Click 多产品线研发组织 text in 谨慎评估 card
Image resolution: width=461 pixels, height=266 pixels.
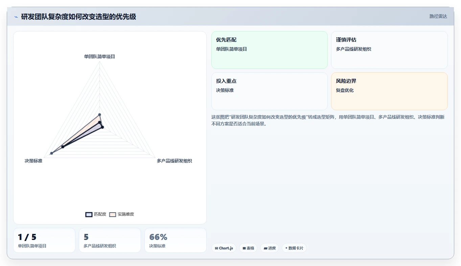point(353,49)
